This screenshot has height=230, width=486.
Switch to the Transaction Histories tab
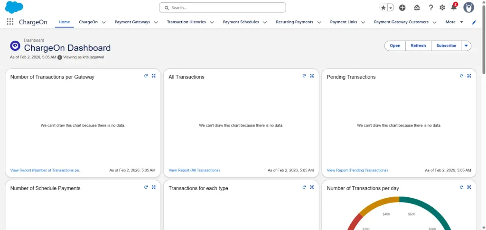(x=186, y=22)
